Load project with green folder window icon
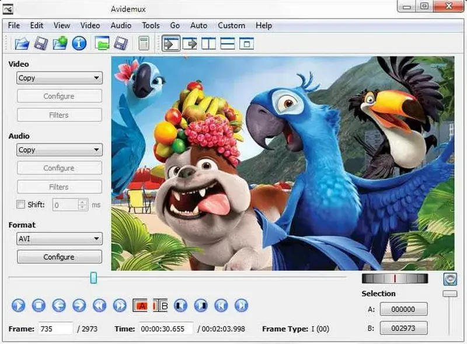 102,43
